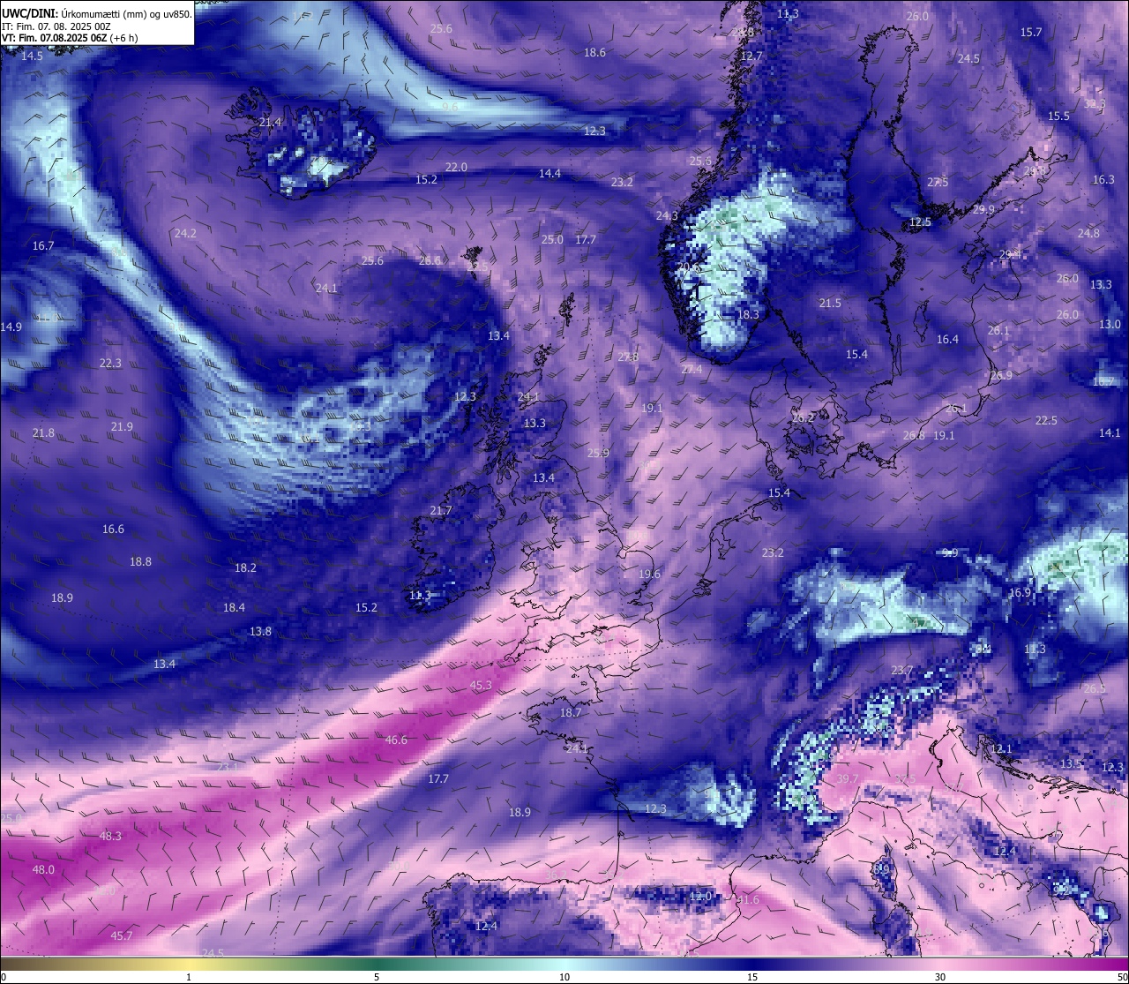Click the 15.5 value label
Image resolution: width=1129 pixels, height=984 pixels.
tap(1058, 116)
